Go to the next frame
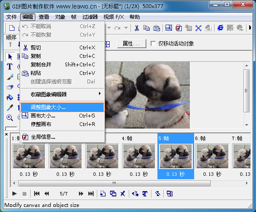Image resolution: width=256 pixels, height=212 pixels. click(81, 194)
